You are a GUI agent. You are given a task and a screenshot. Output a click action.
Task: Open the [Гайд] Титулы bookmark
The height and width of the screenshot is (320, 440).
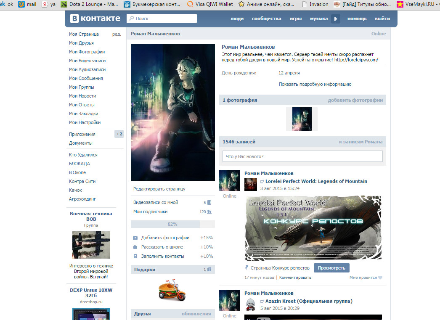click(362, 4)
